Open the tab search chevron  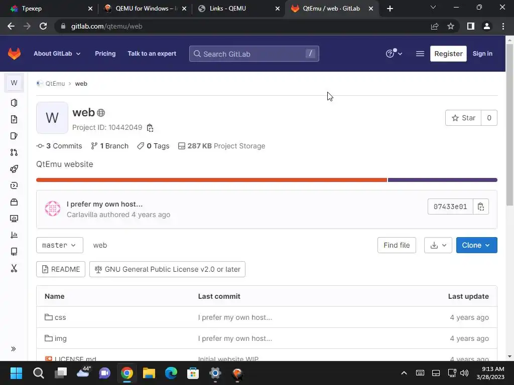coord(433,7)
